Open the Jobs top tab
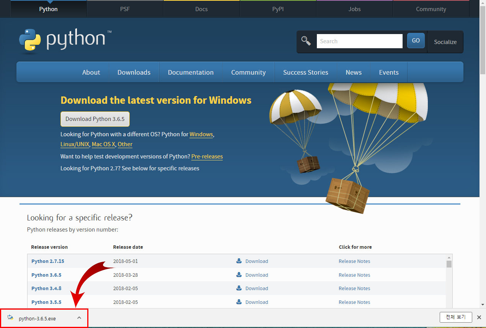486x328 pixels. pos(355,9)
